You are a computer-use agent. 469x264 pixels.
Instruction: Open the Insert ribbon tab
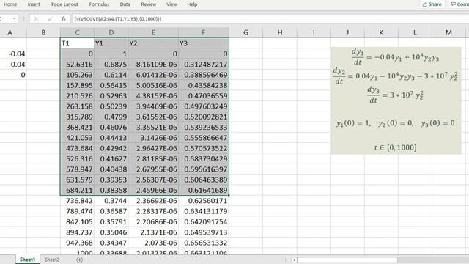click(x=34, y=4)
